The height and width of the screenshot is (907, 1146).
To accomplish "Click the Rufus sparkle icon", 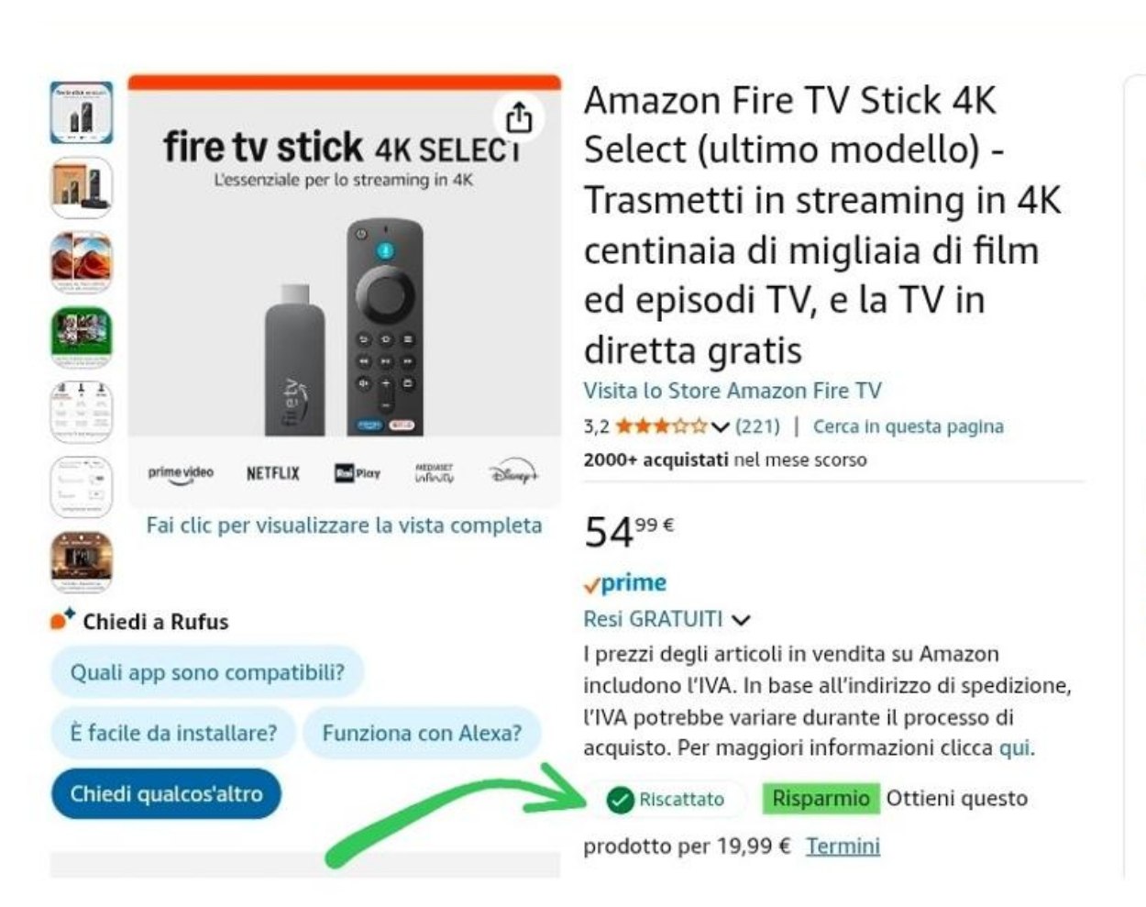I will click(62, 621).
